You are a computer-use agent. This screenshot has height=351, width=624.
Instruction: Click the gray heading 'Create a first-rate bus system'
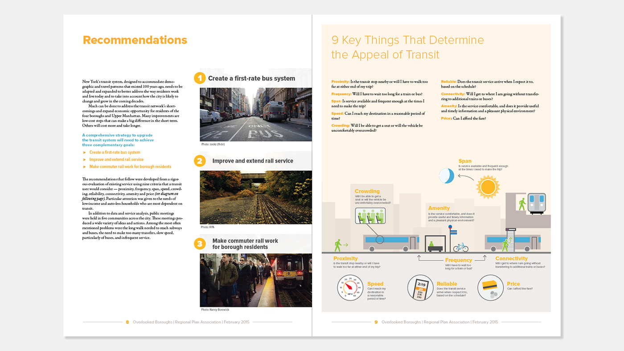[x=251, y=78]
